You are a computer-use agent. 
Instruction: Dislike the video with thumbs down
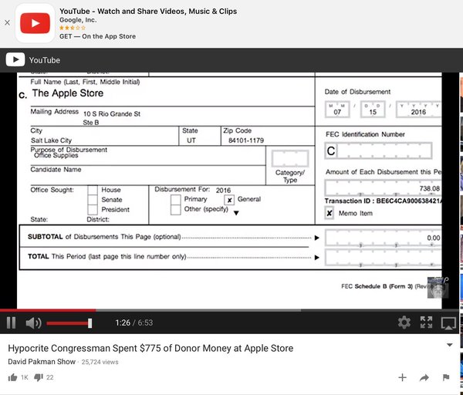point(39,377)
